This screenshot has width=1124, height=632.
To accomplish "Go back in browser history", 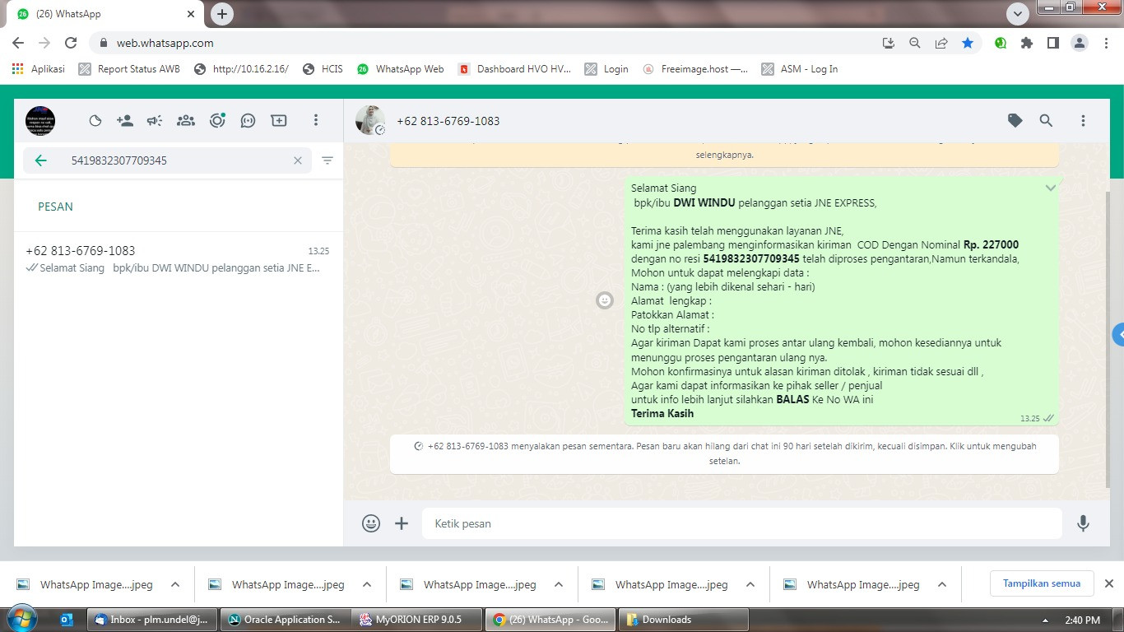I will click(x=18, y=43).
